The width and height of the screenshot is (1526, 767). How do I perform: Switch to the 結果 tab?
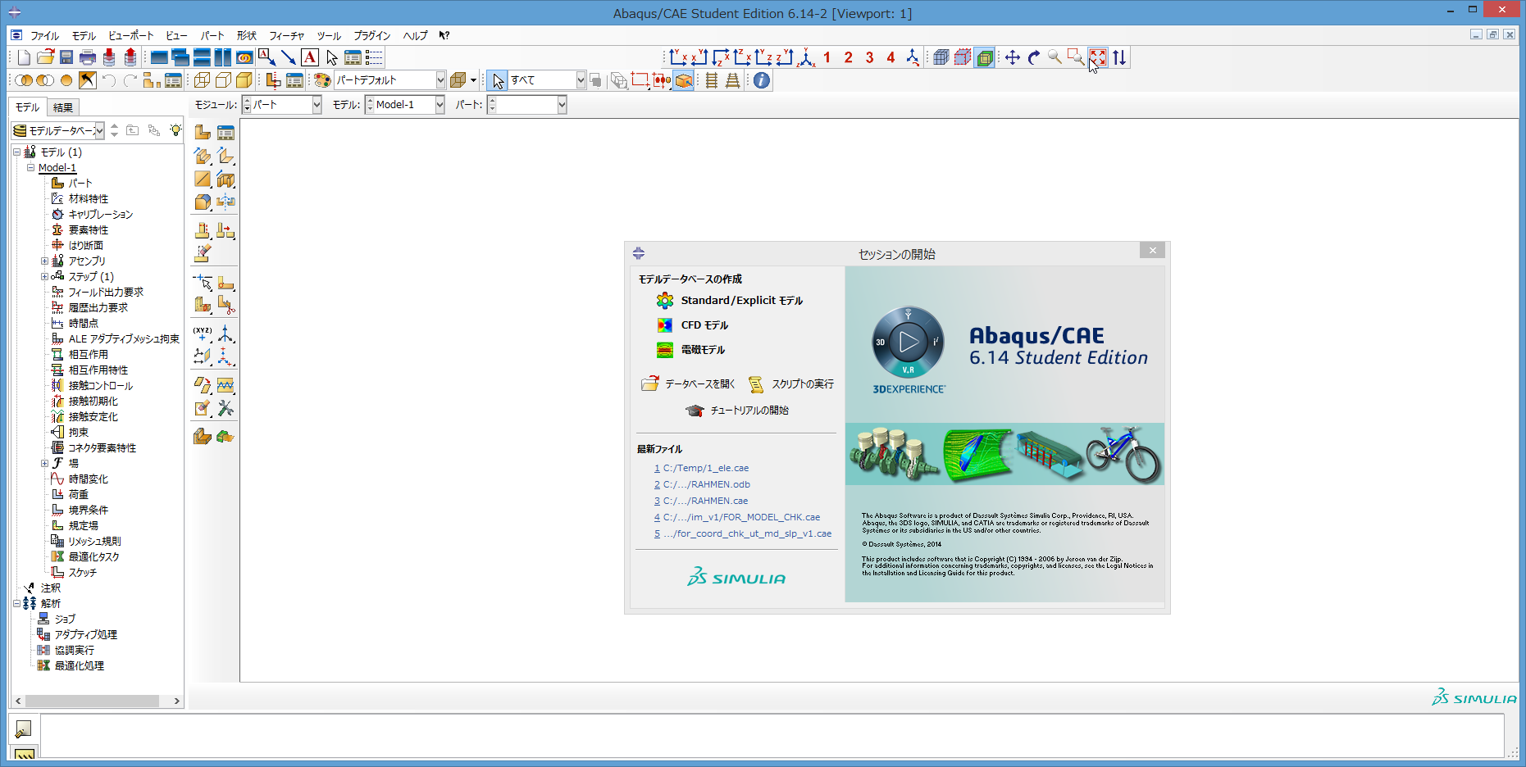(63, 107)
